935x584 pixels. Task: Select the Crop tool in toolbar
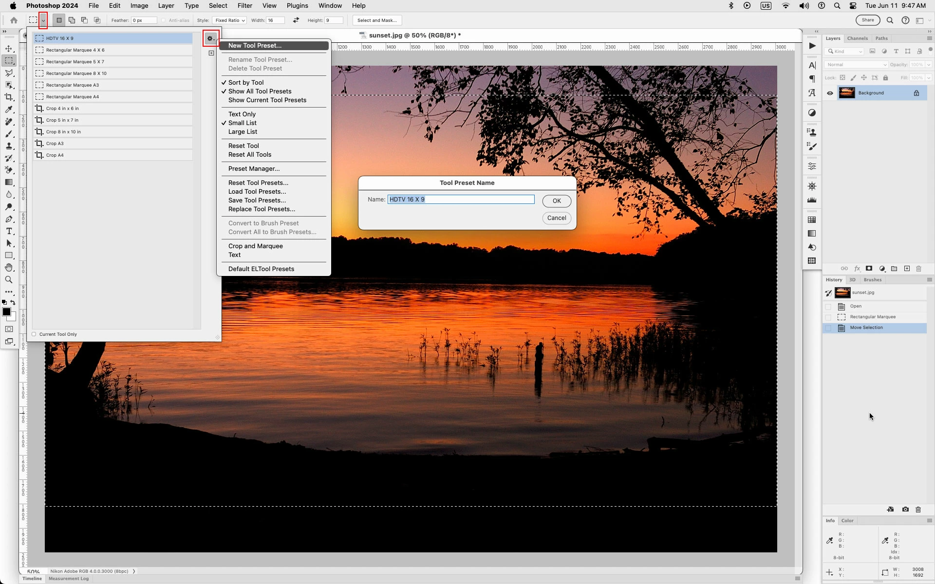(x=9, y=97)
